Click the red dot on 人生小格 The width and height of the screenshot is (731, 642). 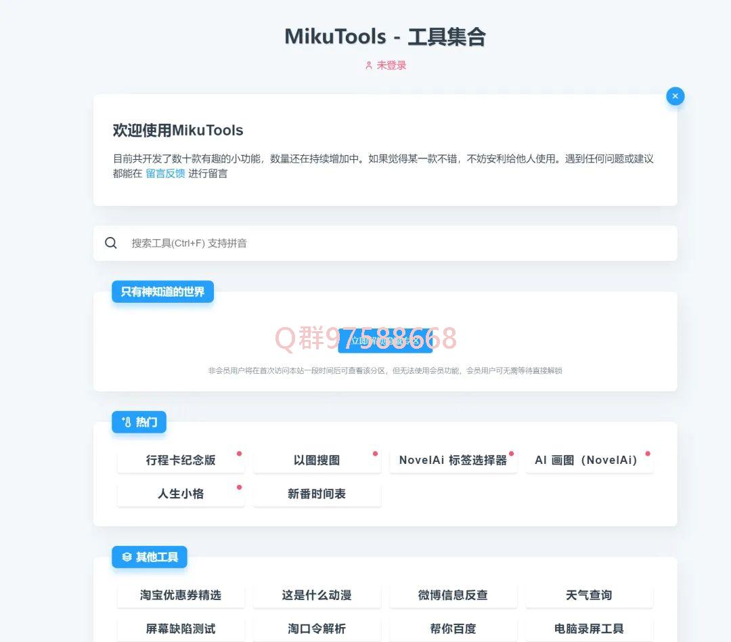point(239,487)
